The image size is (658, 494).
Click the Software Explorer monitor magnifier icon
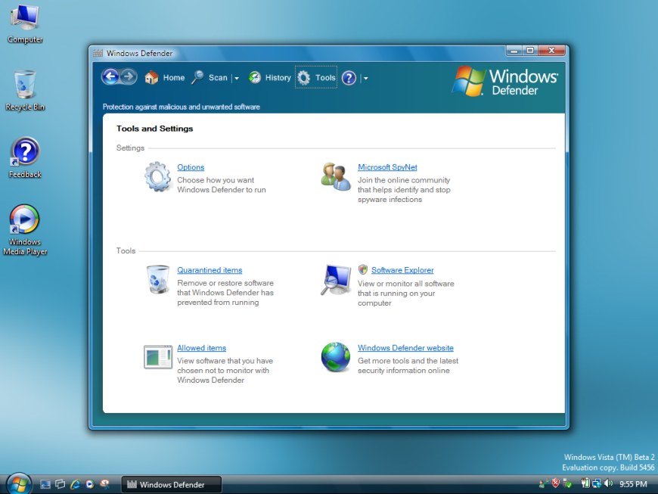(x=336, y=280)
